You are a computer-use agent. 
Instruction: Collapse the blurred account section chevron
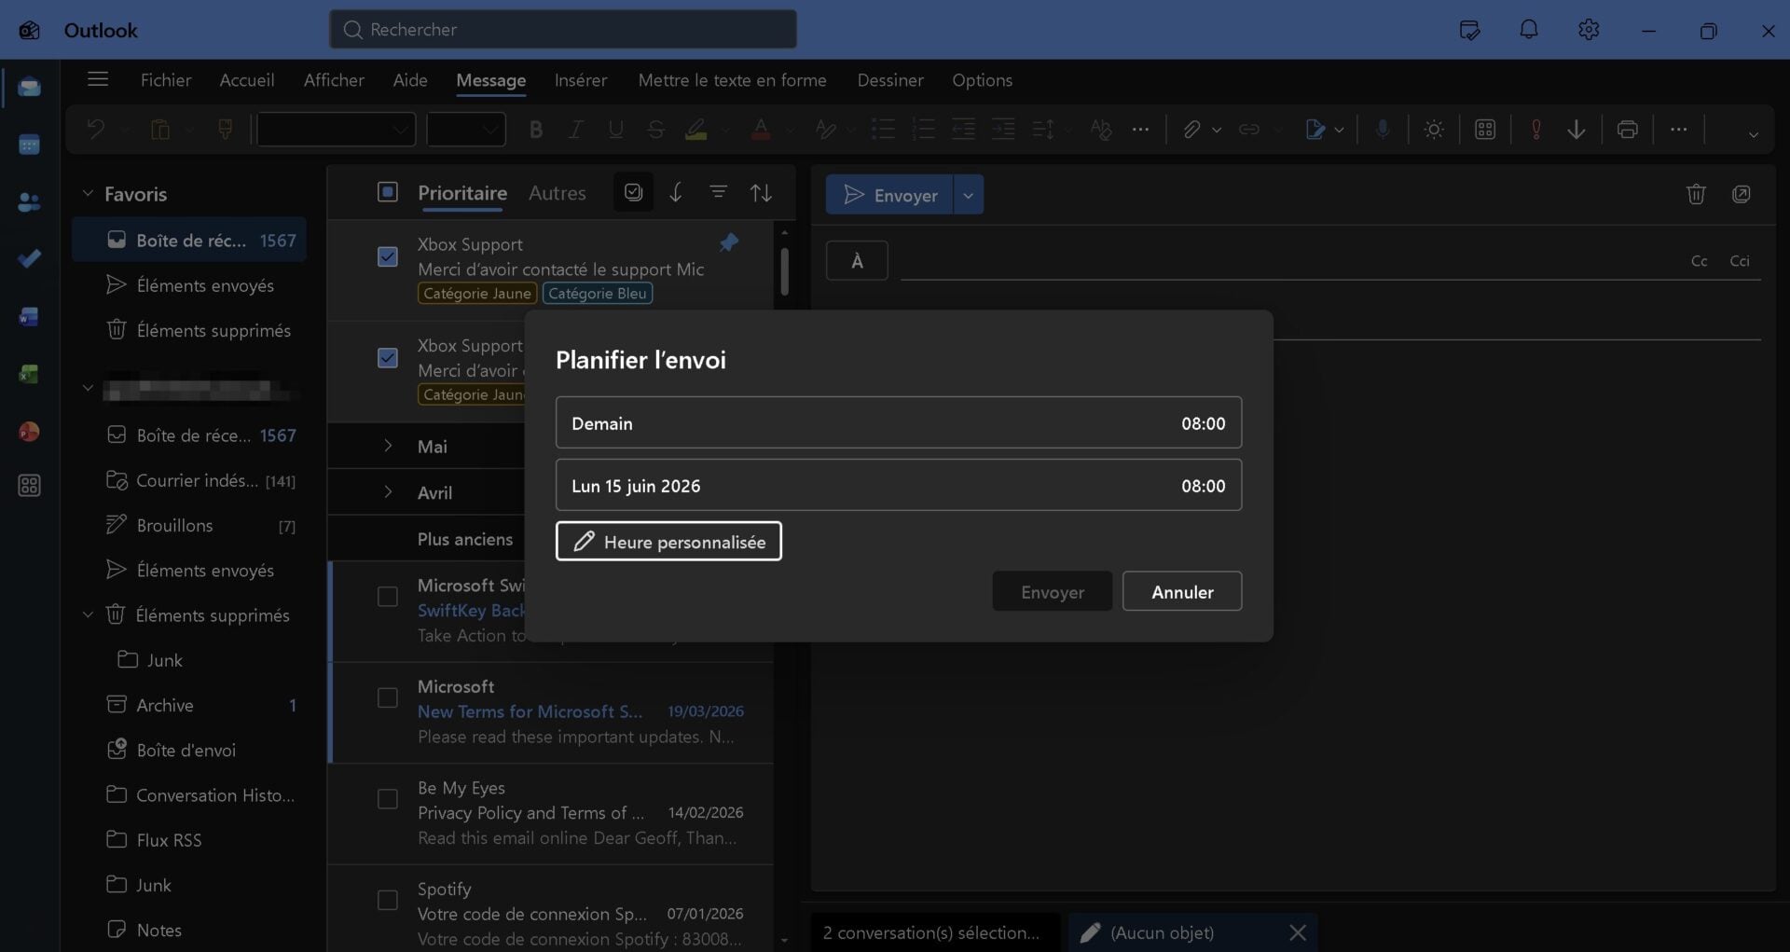click(x=88, y=388)
